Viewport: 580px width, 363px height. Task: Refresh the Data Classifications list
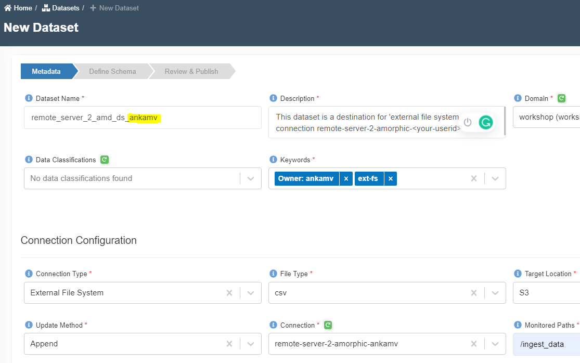(105, 159)
